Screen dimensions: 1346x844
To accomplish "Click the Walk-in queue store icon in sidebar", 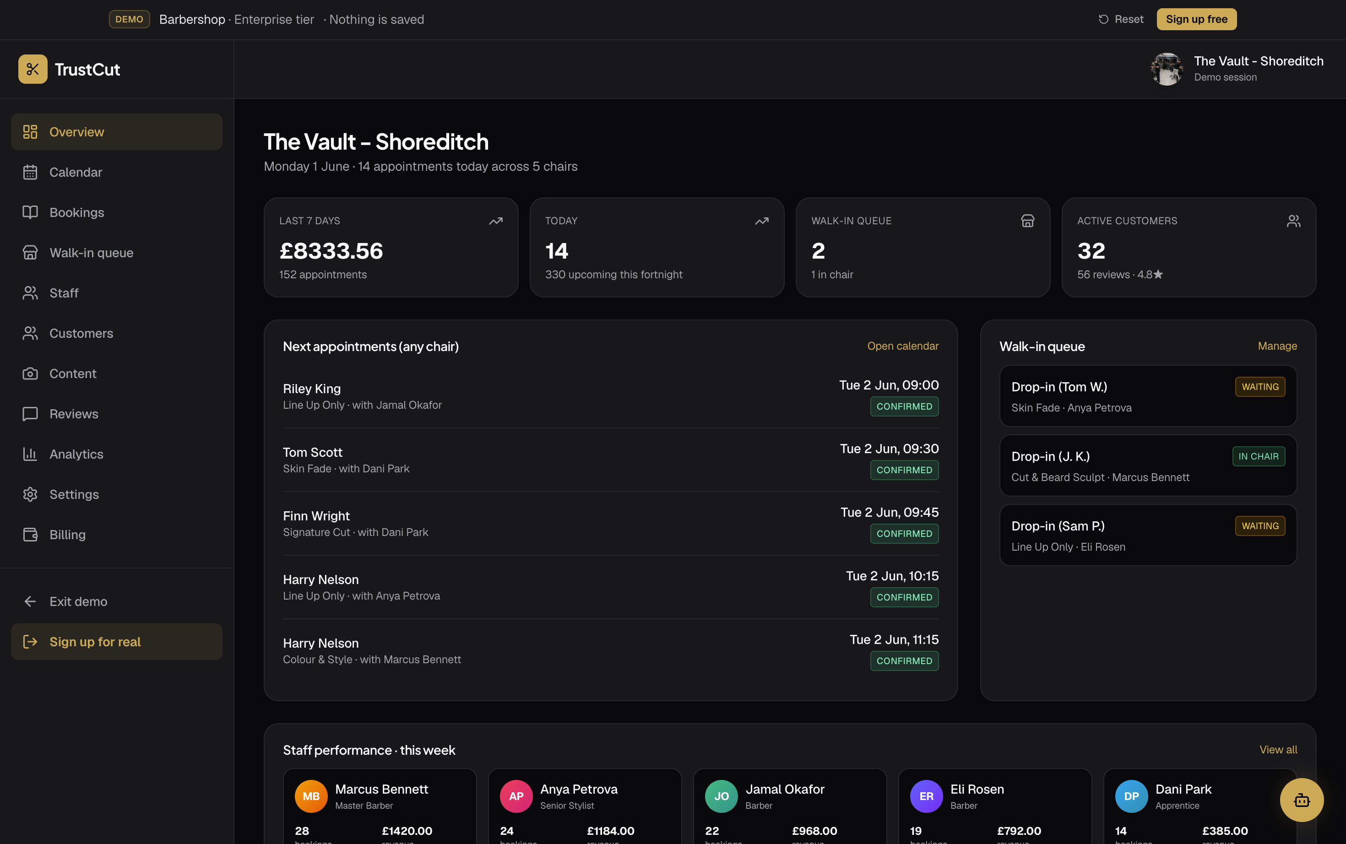I will coord(30,252).
